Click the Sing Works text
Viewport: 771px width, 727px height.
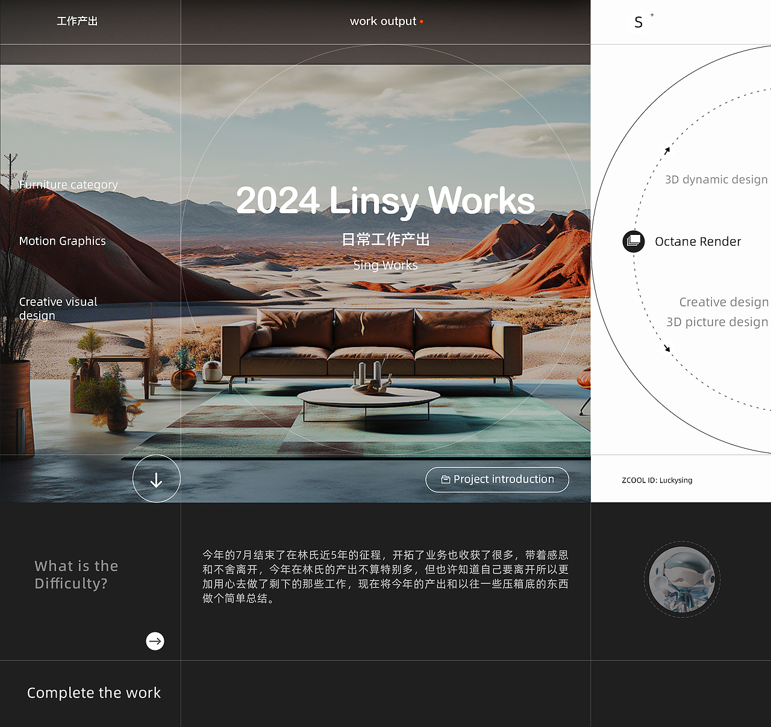385,265
